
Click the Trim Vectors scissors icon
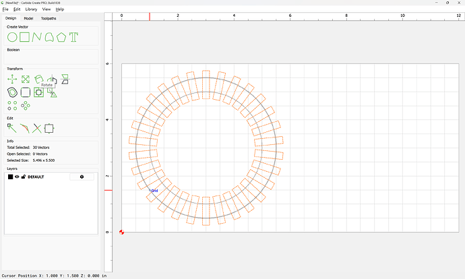coord(36,127)
